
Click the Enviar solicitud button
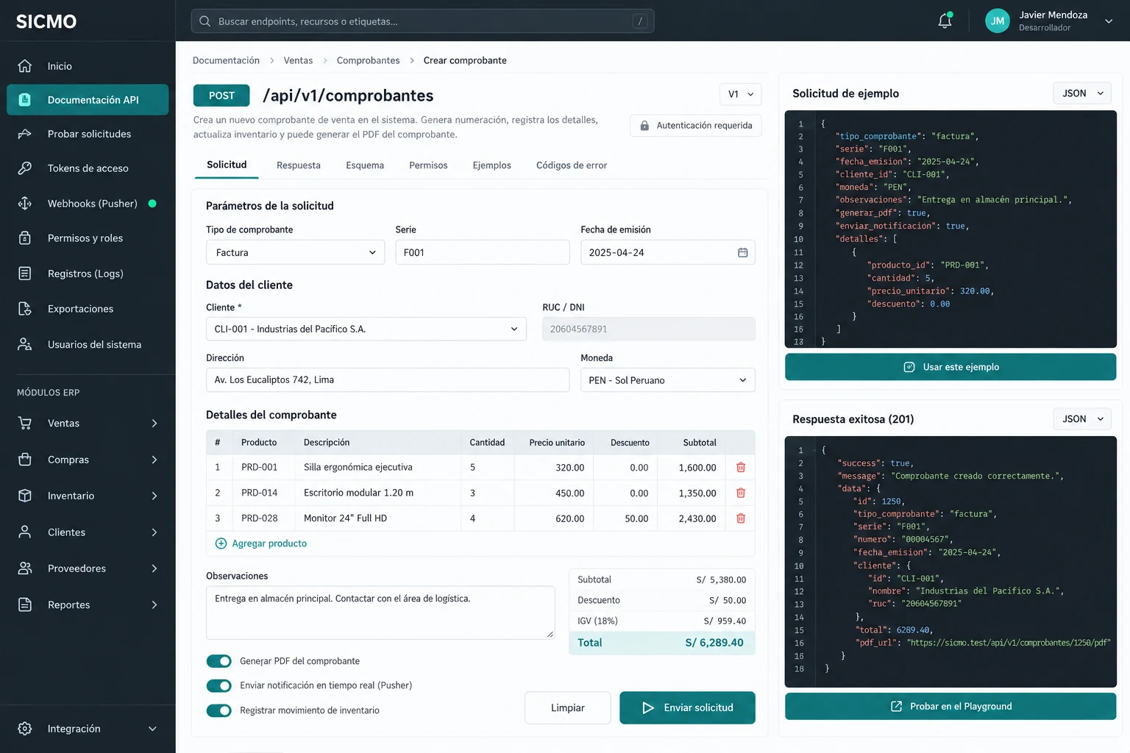687,707
